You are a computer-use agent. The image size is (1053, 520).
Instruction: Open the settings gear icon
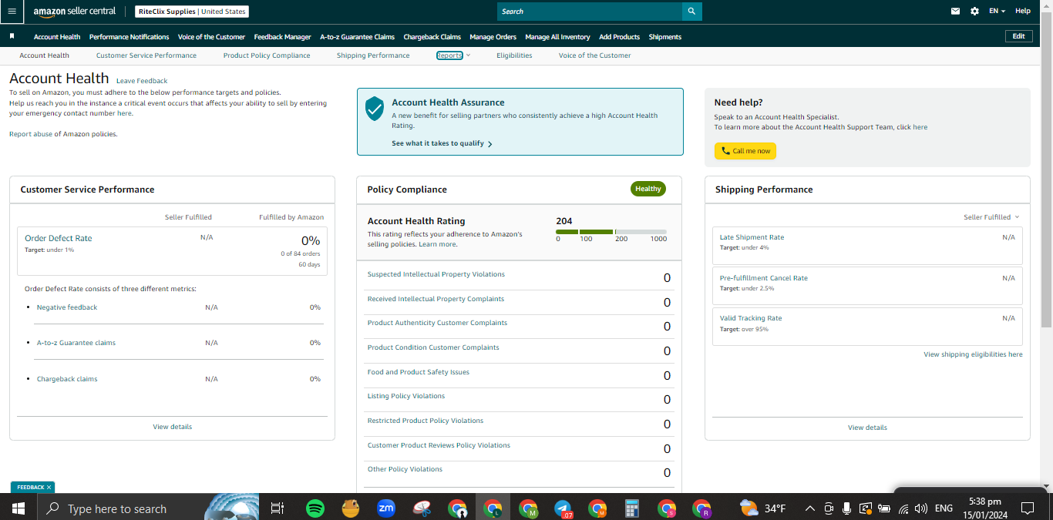tap(974, 12)
